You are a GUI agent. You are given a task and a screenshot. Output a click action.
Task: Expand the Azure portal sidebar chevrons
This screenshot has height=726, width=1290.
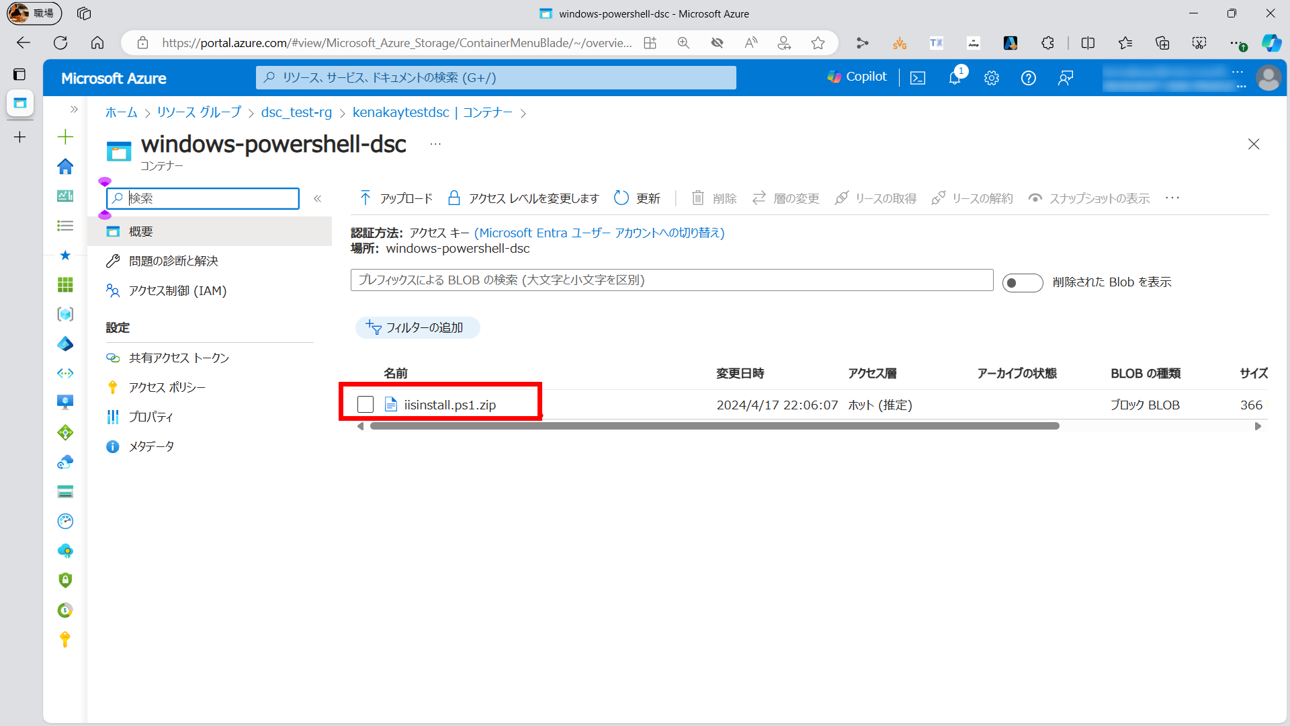coord(74,109)
